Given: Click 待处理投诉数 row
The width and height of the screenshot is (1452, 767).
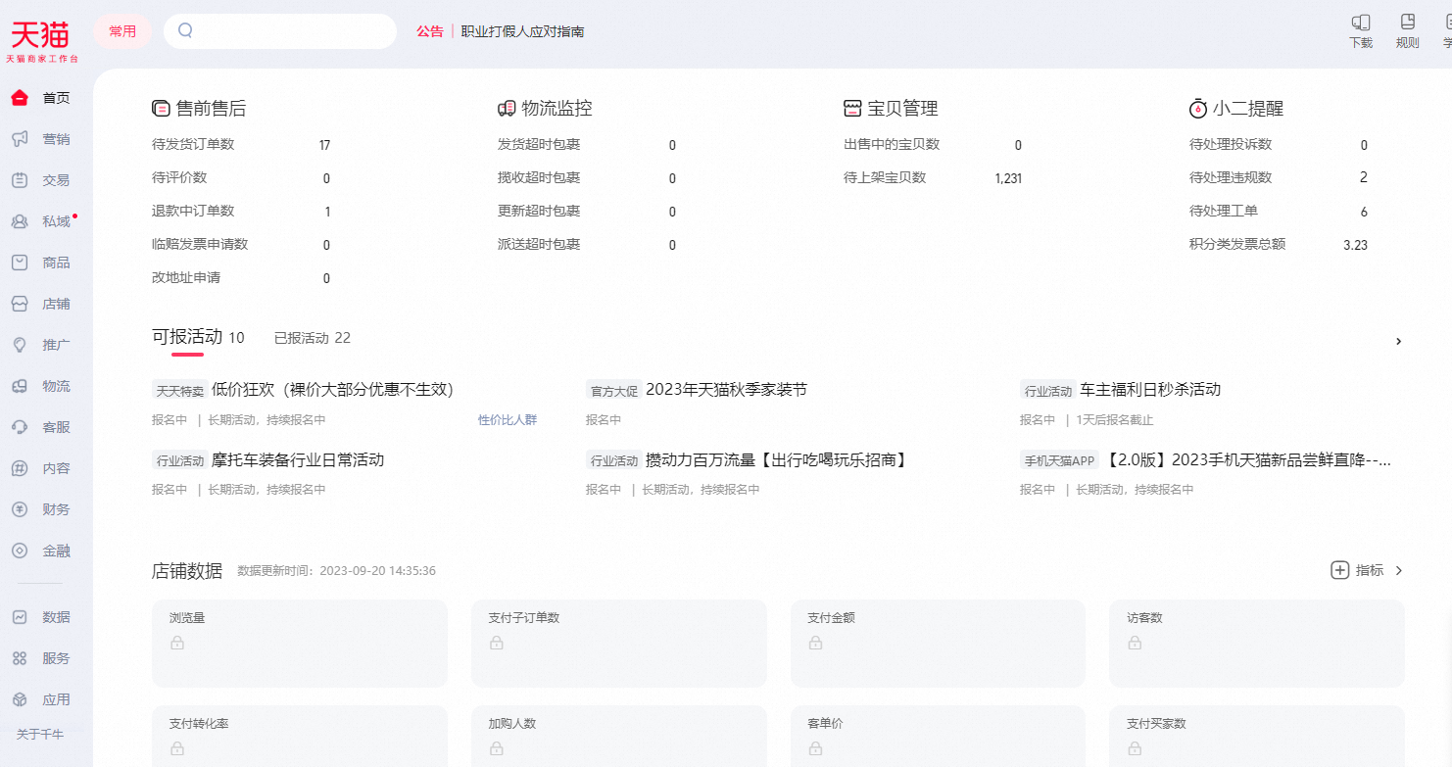Looking at the screenshot, I should [1279, 145].
